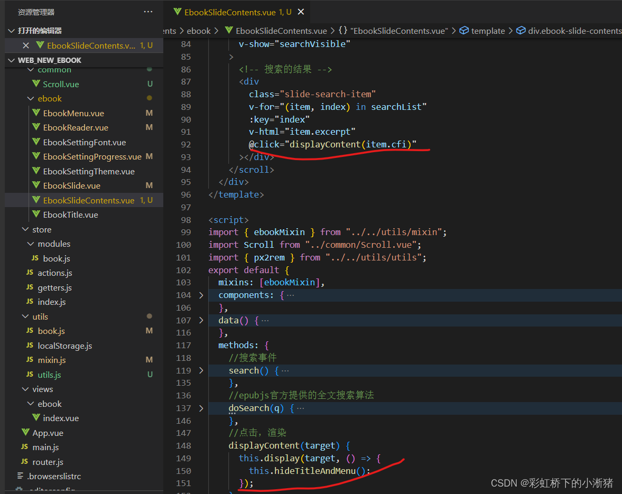Collapse the WEB_NEW_EBOOK project section

[x=11, y=60]
